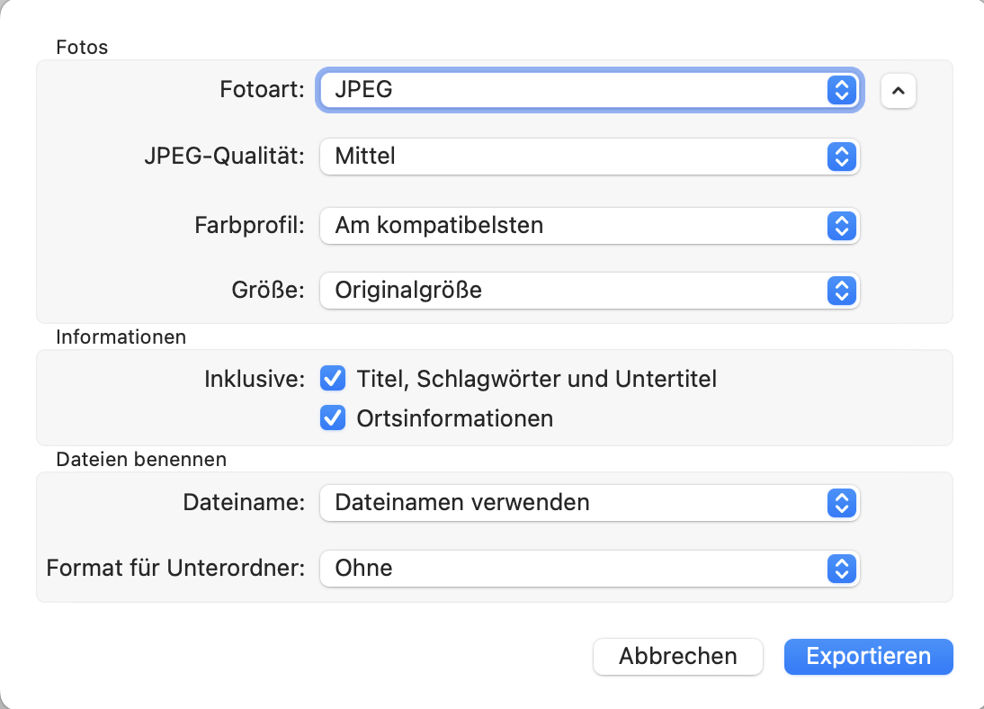Uncheck Titel, Schlagwörter und Untertitel checkbox
This screenshot has height=709, width=984.
[x=334, y=380]
